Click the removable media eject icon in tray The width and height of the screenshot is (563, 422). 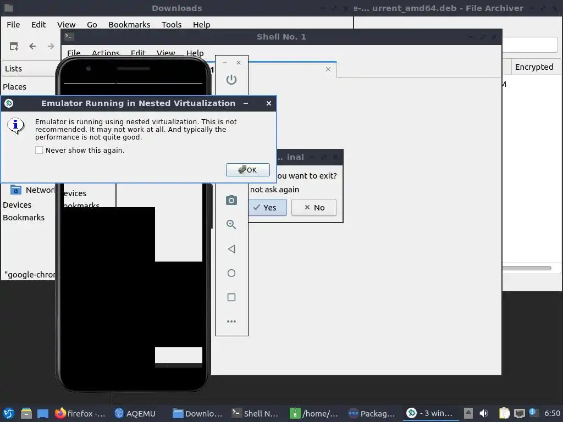coord(468,413)
